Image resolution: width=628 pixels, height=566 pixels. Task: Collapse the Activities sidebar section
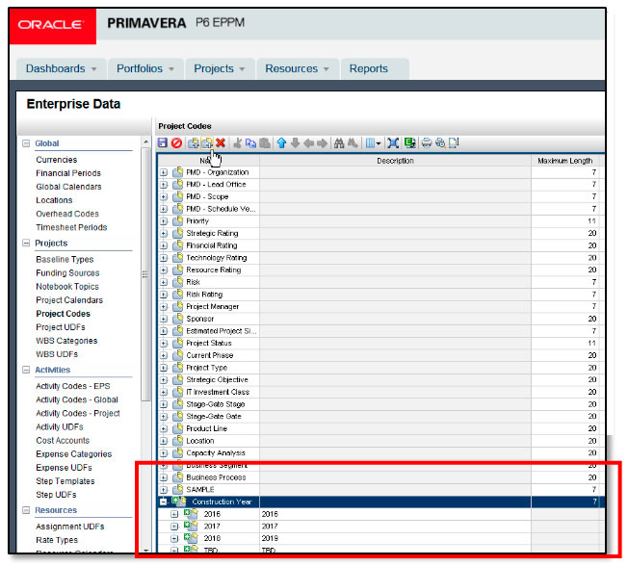pos(26,370)
